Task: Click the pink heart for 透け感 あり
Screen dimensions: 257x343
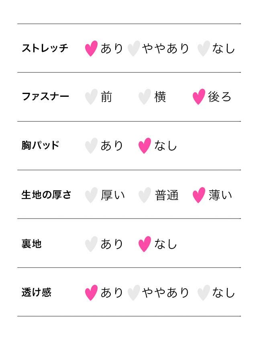Action: click(x=92, y=293)
